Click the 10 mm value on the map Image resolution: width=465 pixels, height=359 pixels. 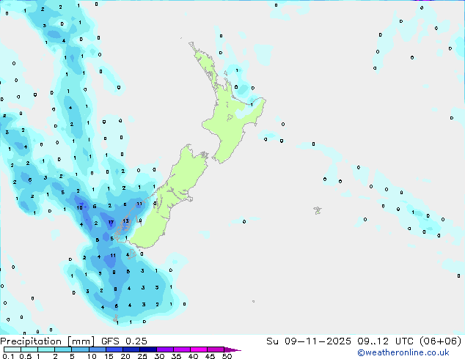pos(79,207)
